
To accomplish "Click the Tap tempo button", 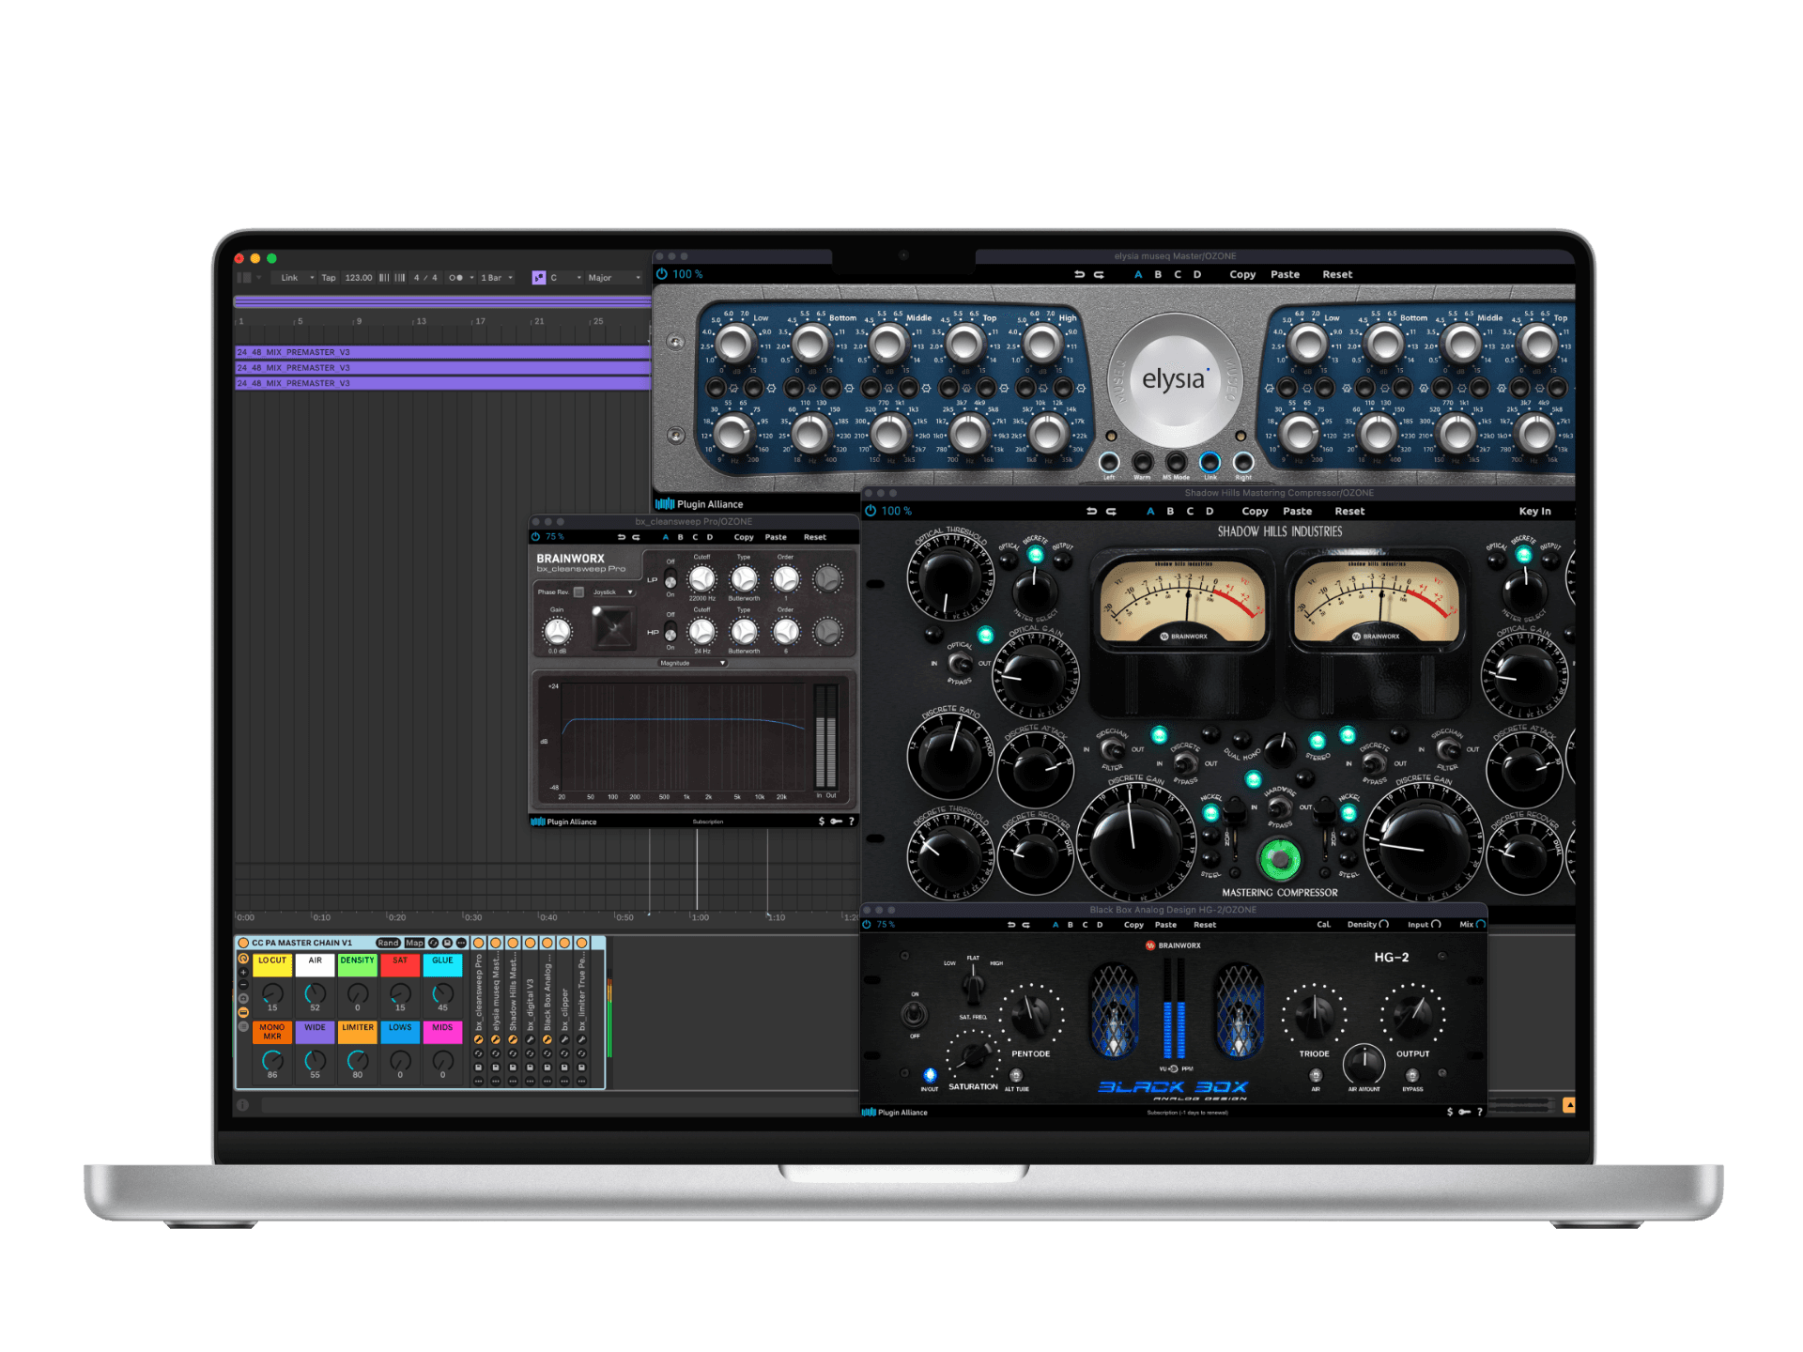I will click(329, 278).
